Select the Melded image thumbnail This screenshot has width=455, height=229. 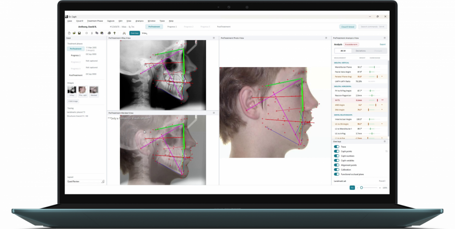click(x=94, y=91)
